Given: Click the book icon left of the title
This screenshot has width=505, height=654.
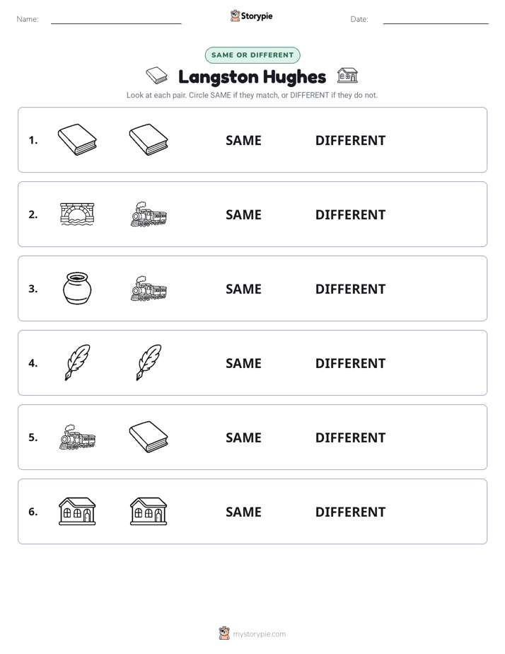Looking at the screenshot, I should 157,75.
